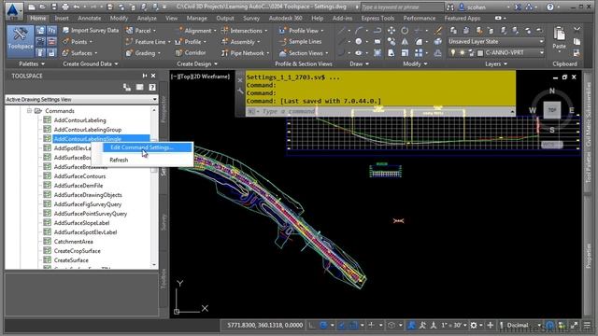The height and width of the screenshot is (336, 598).
Task: Open the Points dropdown
Action: coord(78,42)
